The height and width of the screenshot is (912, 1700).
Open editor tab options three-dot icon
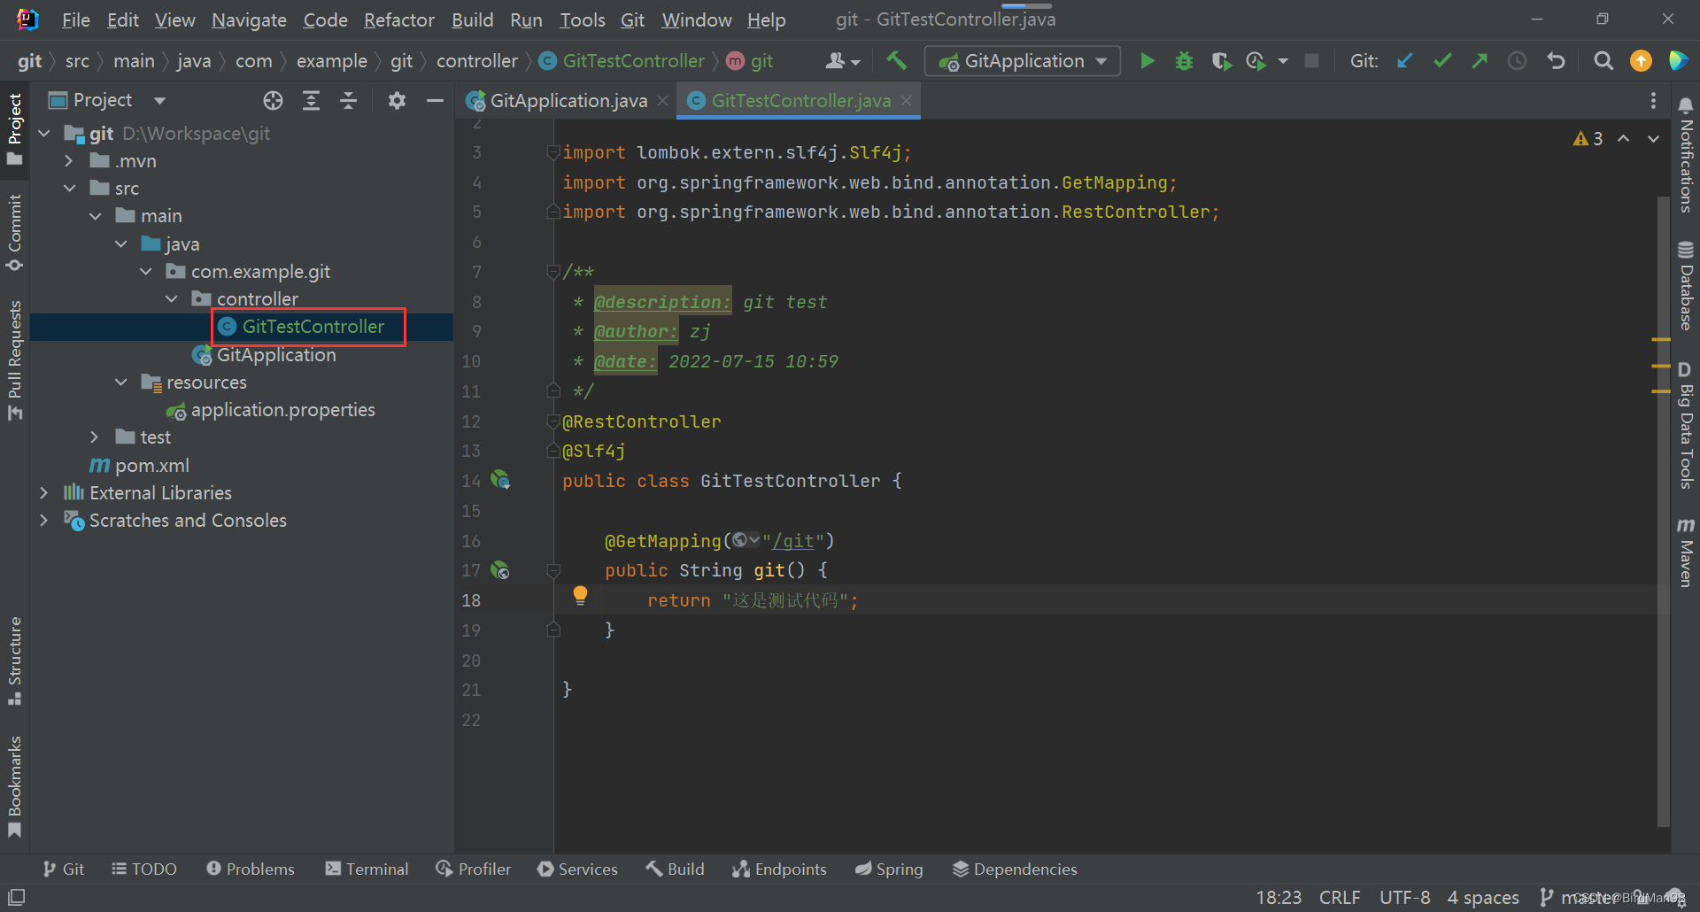(1653, 101)
